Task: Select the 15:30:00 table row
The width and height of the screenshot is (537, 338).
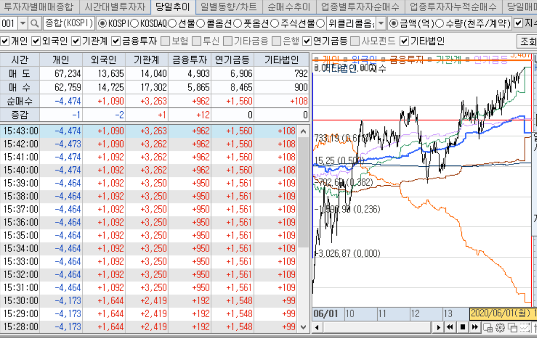Action: point(149,301)
